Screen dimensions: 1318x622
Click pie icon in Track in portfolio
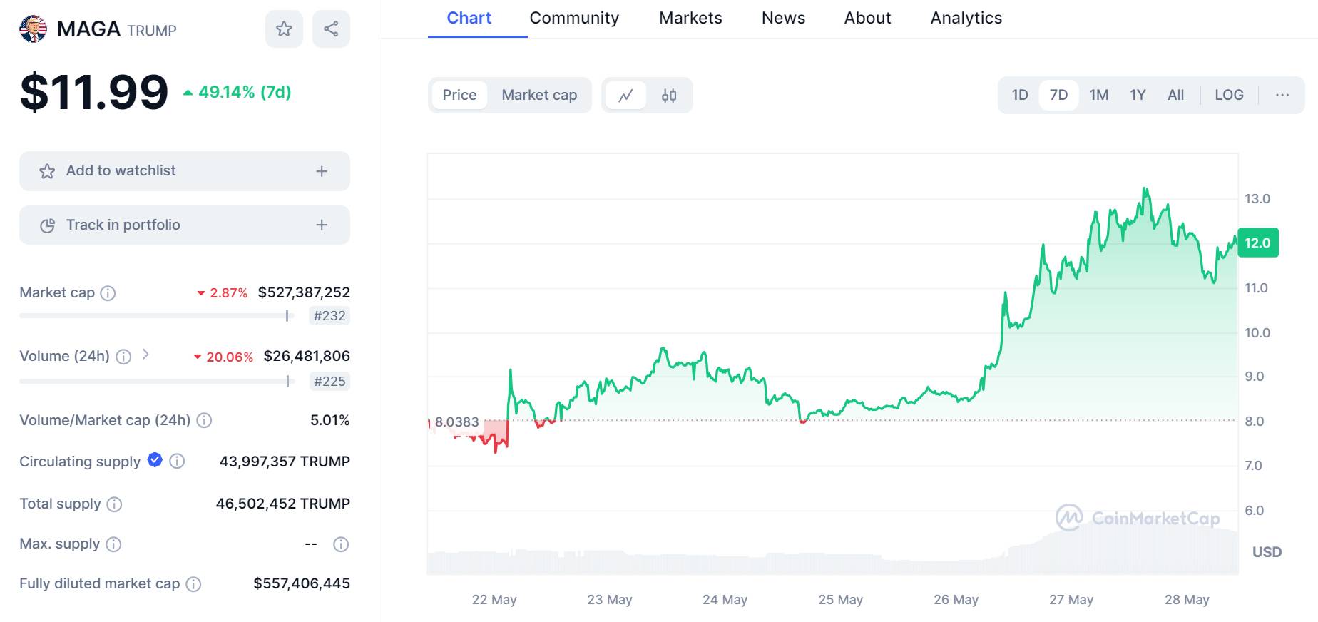coord(47,225)
